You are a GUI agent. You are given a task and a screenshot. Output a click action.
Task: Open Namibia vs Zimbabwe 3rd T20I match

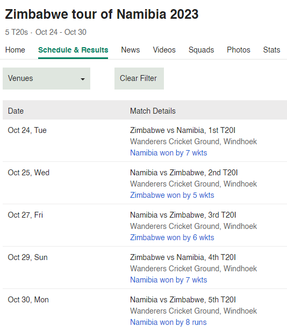pos(183,215)
